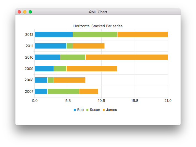Click Susan's green bar segment for 2007
Viewport: 196px width, 147px height.
pyautogui.click(x=63, y=91)
